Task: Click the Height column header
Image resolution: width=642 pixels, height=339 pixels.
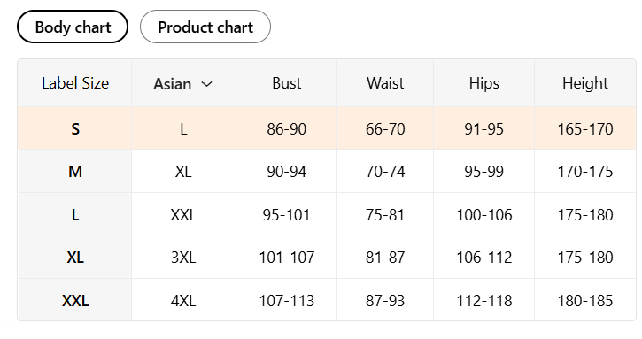Action: pyautogui.click(x=585, y=83)
